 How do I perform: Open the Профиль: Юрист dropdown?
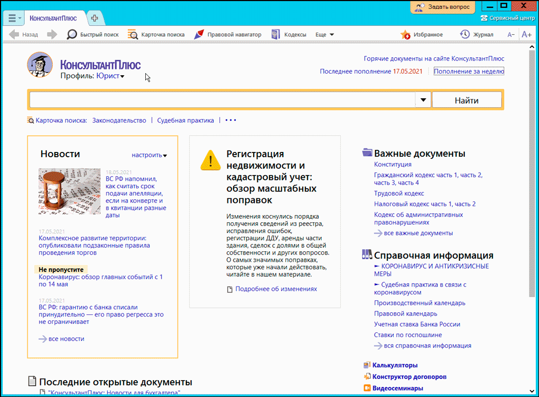[110, 76]
